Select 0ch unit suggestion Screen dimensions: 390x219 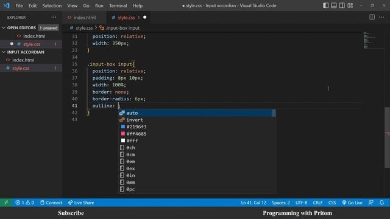[196, 148]
